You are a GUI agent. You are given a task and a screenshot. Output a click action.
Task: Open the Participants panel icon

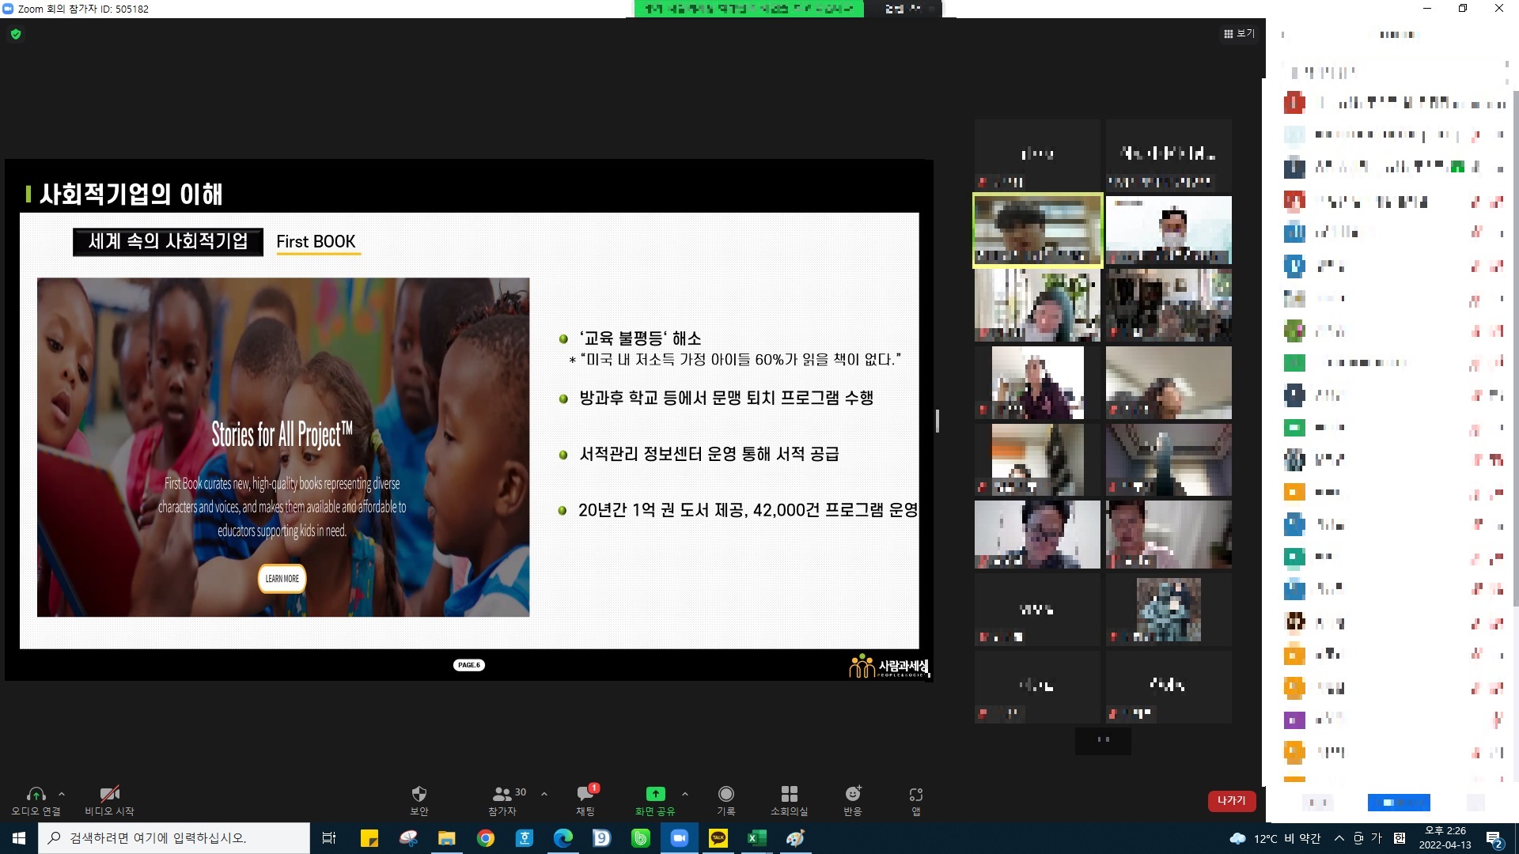[x=502, y=794]
